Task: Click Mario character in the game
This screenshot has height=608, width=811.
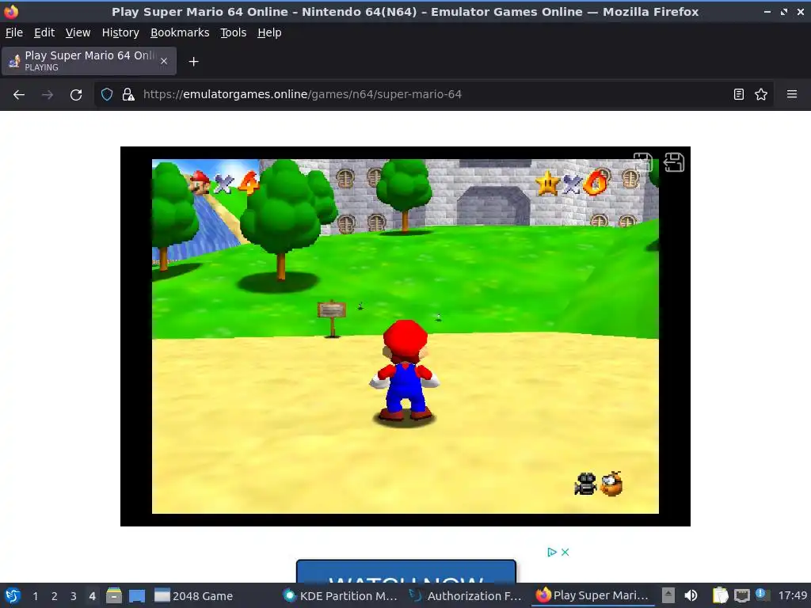Action: tap(405, 370)
